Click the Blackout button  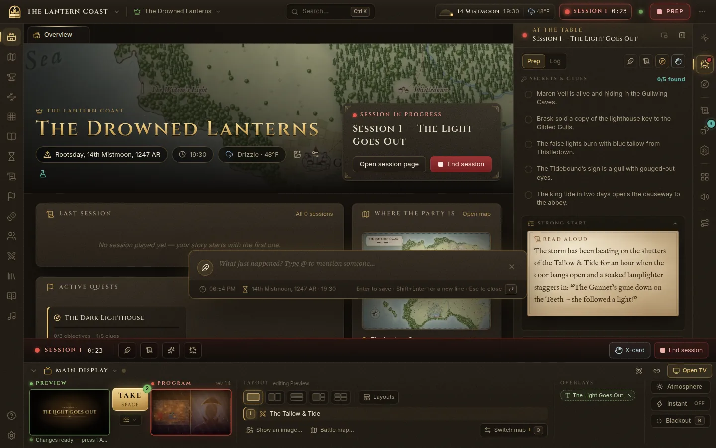point(680,421)
